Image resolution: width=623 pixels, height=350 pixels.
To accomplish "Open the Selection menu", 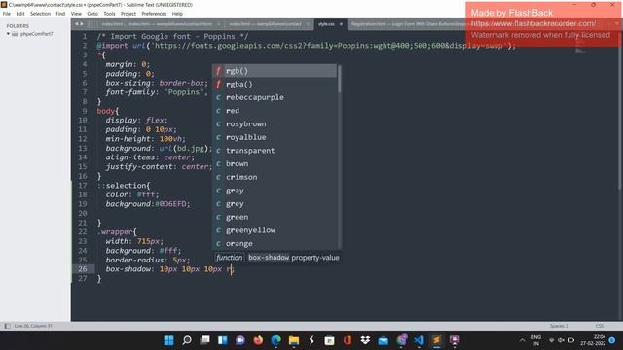I will [x=41, y=14].
